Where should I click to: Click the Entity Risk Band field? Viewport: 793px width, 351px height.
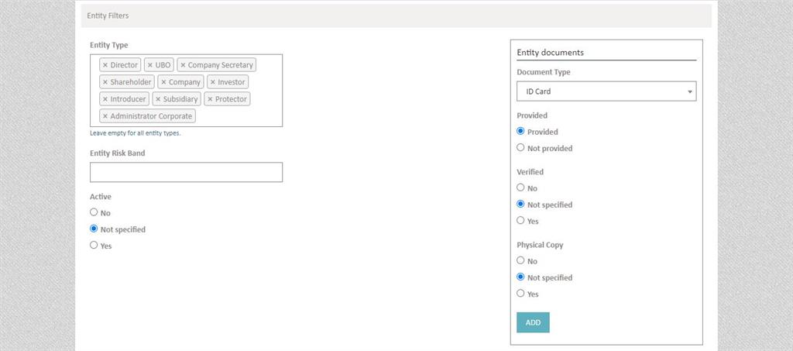pyautogui.click(x=186, y=172)
